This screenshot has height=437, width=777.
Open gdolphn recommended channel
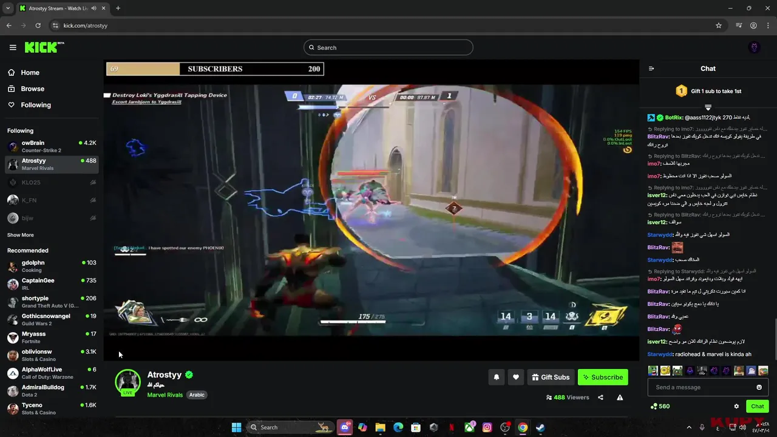point(52,266)
